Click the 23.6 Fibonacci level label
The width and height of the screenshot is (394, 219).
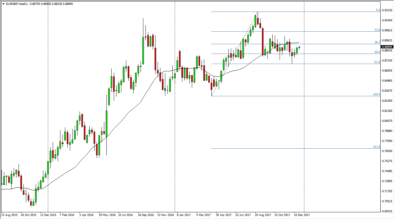point(377,30)
